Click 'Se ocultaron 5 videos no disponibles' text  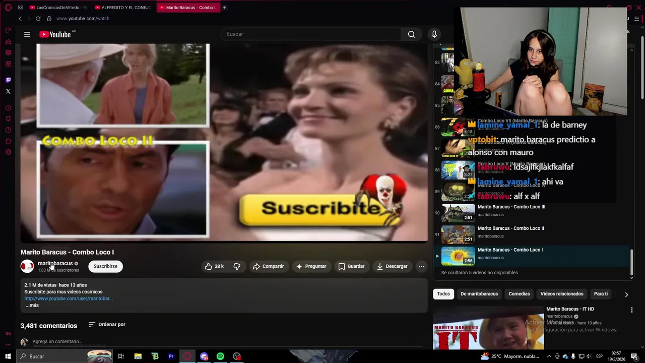(479, 273)
